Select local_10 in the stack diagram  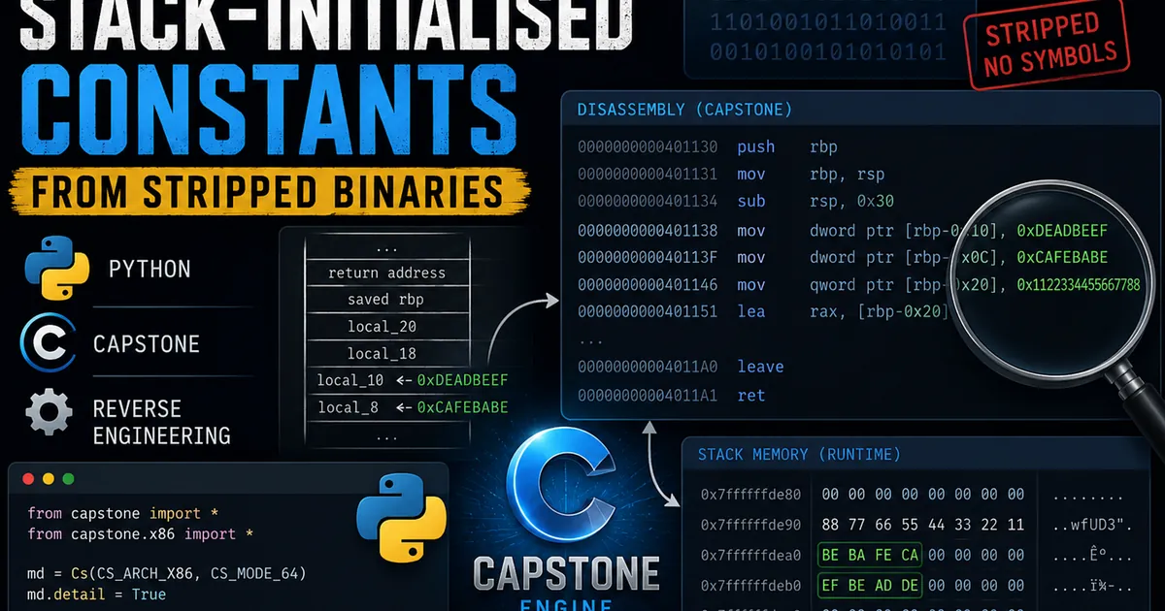(x=350, y=380)
